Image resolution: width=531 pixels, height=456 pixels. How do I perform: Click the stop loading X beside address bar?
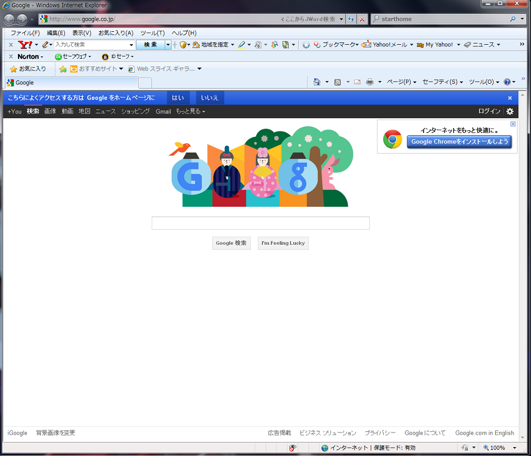362,20
